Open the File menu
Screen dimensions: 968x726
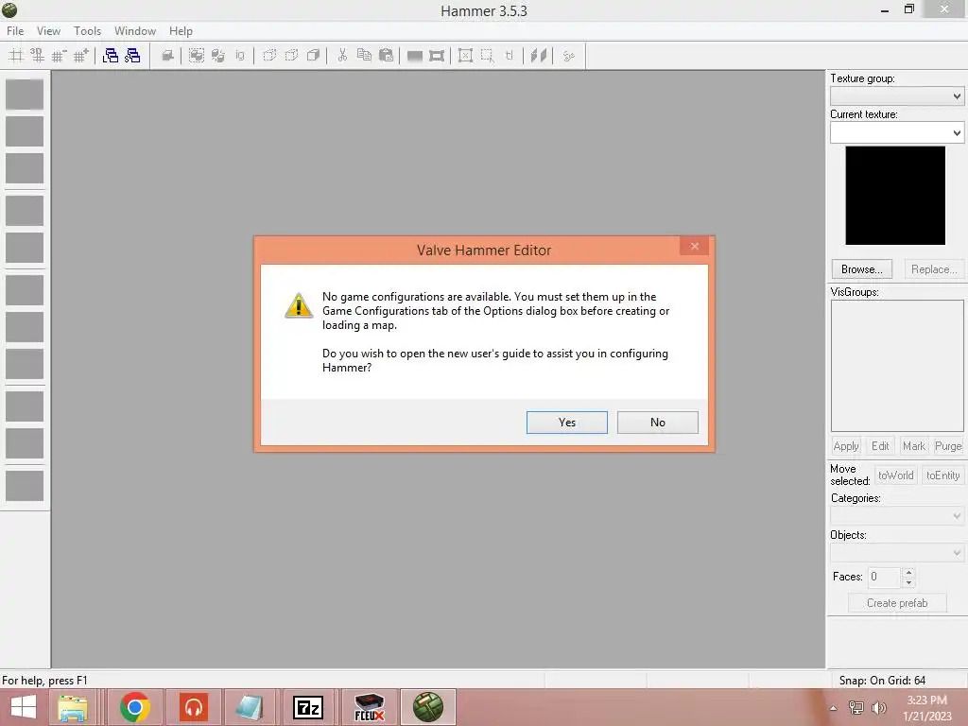(15, 31)
